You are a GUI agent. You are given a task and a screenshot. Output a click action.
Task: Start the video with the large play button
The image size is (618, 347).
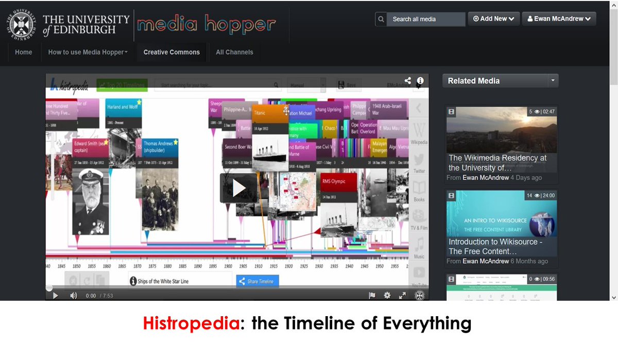click(237, 188)
